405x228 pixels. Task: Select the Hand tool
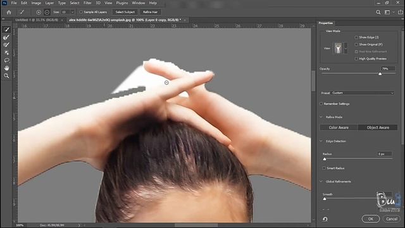pyautogui.click(x=6, y=68)
